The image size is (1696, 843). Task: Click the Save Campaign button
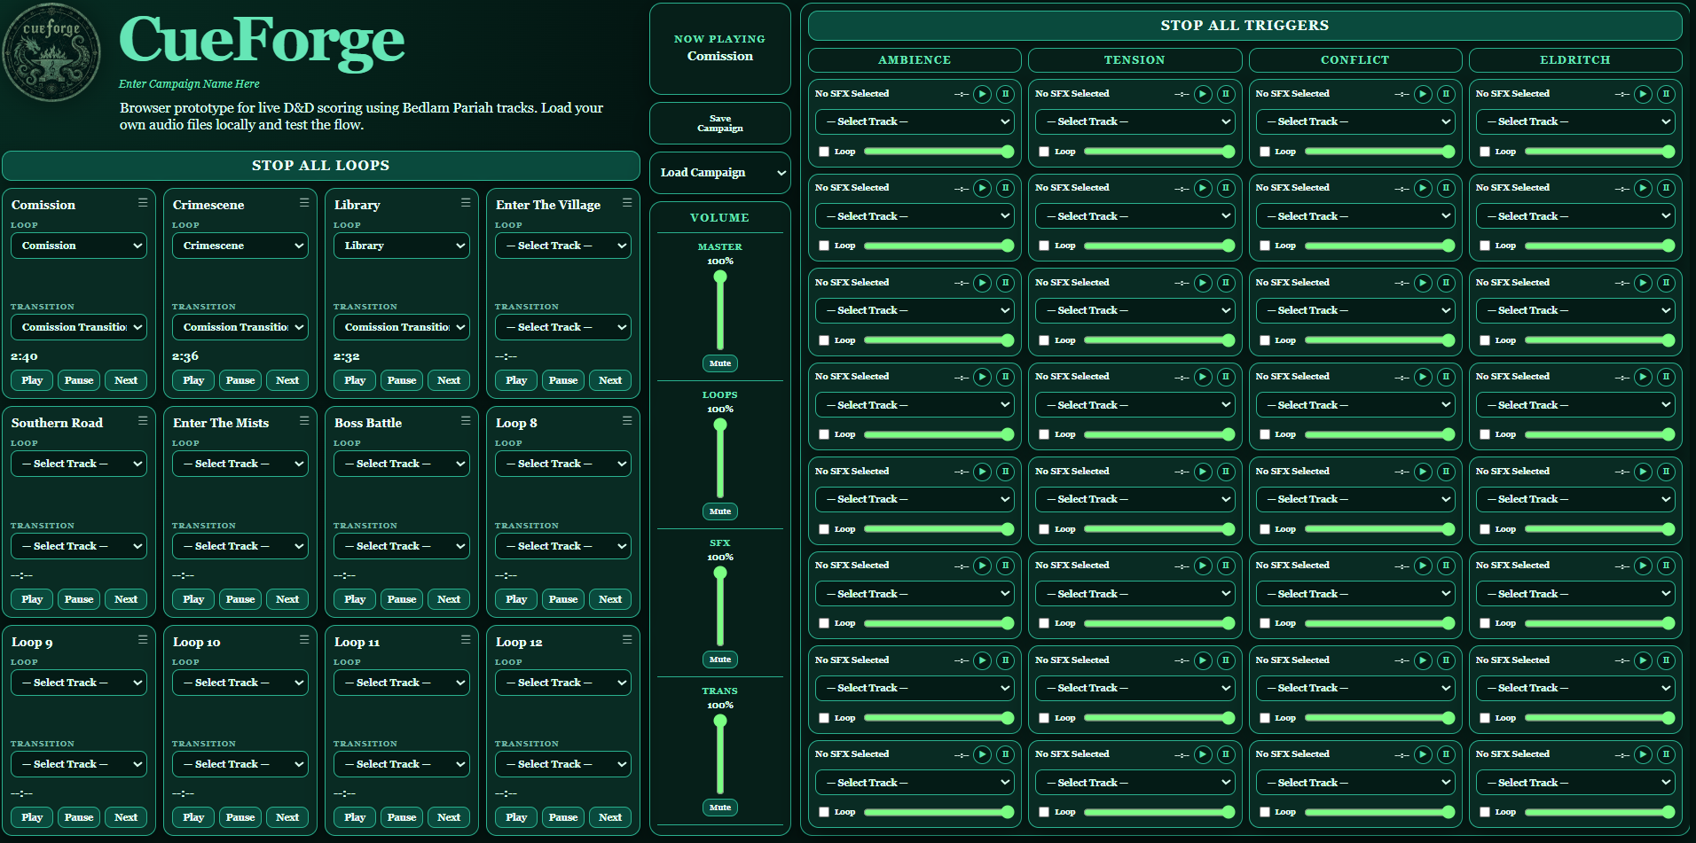pos(720,123)
